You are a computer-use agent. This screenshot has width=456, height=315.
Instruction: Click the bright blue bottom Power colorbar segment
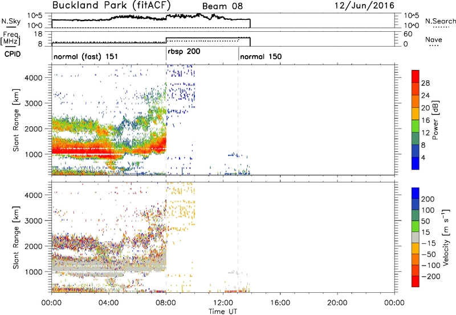tap(416, 163)
